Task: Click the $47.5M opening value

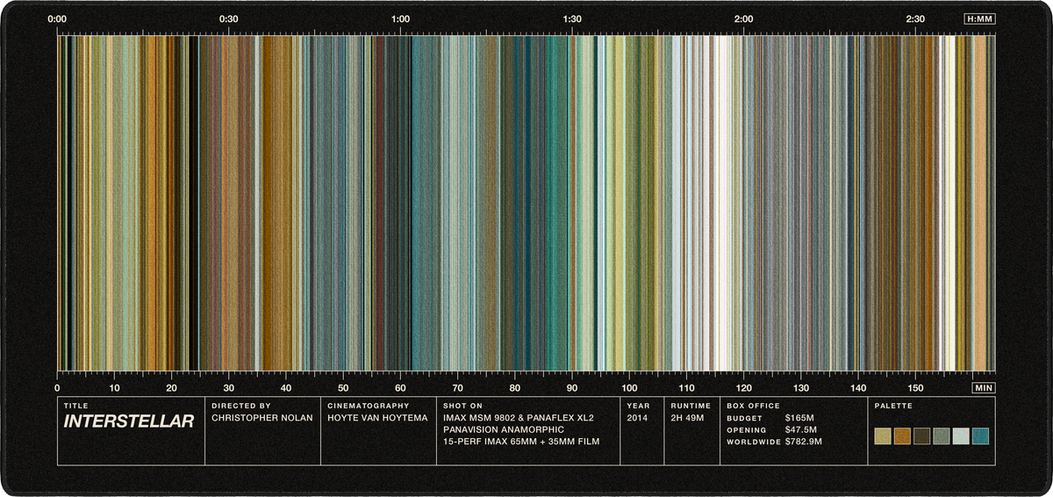Action: tap(801, 429)
